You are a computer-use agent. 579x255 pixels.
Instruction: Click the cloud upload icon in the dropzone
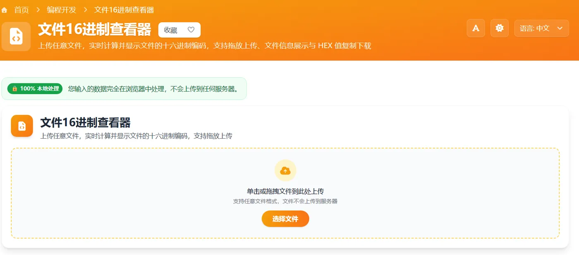285,170
